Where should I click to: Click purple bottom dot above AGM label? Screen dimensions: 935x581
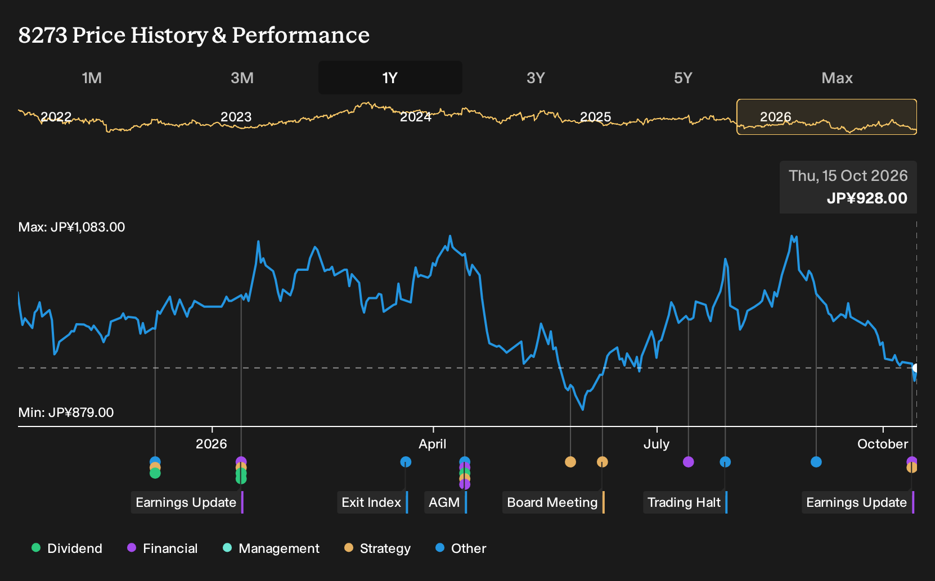point(465,485)
